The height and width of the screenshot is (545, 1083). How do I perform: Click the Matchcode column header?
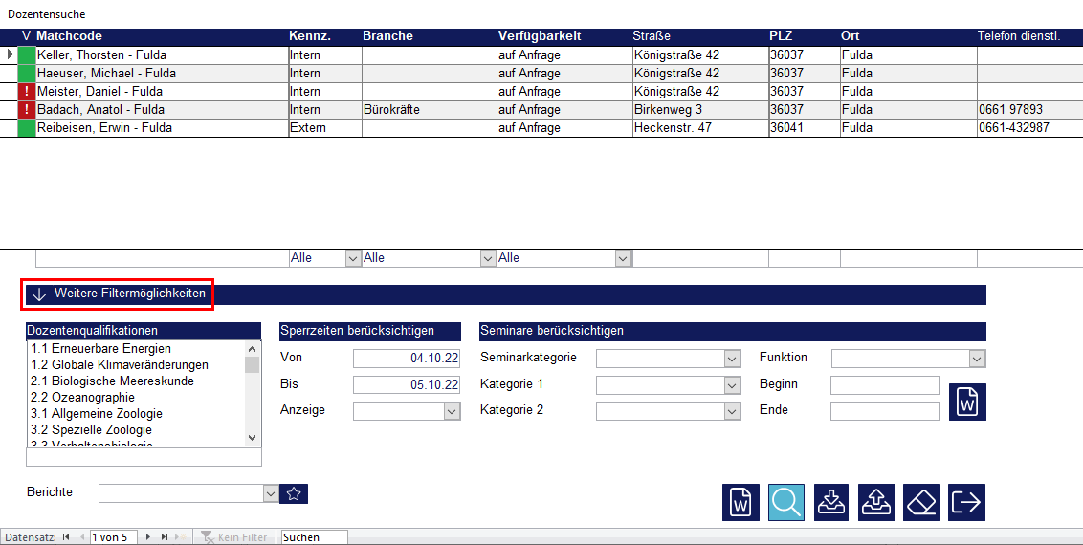[69, 36]
